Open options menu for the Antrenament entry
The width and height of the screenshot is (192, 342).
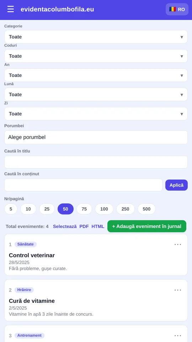[178, 336]
